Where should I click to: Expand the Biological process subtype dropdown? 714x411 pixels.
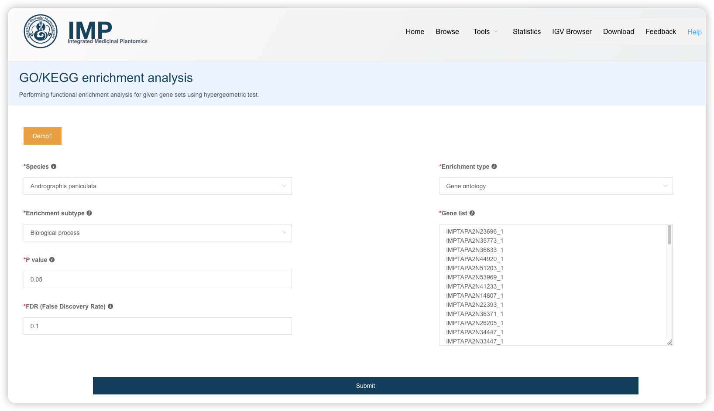click(158, 233)
